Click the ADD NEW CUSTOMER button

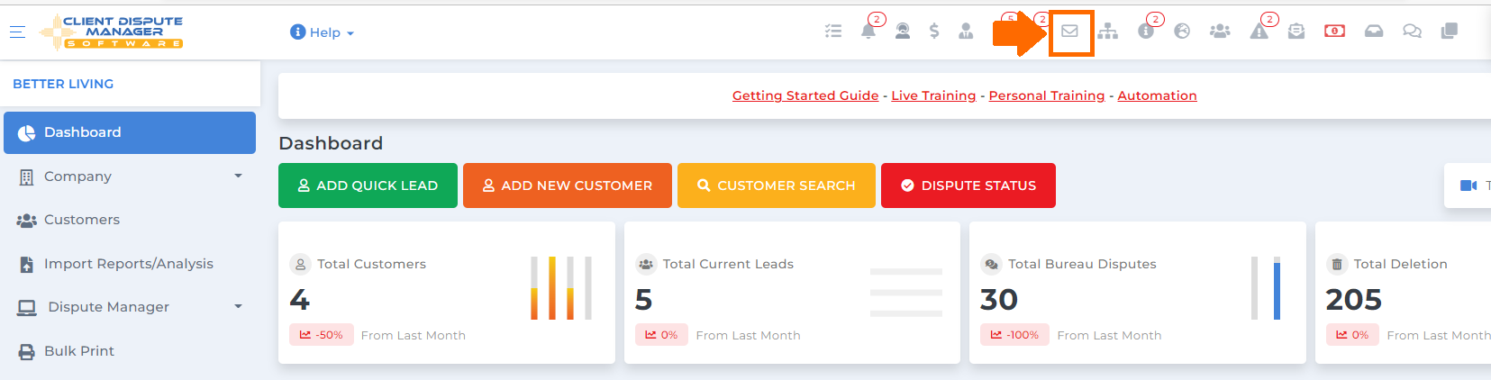tap(568, 185)
